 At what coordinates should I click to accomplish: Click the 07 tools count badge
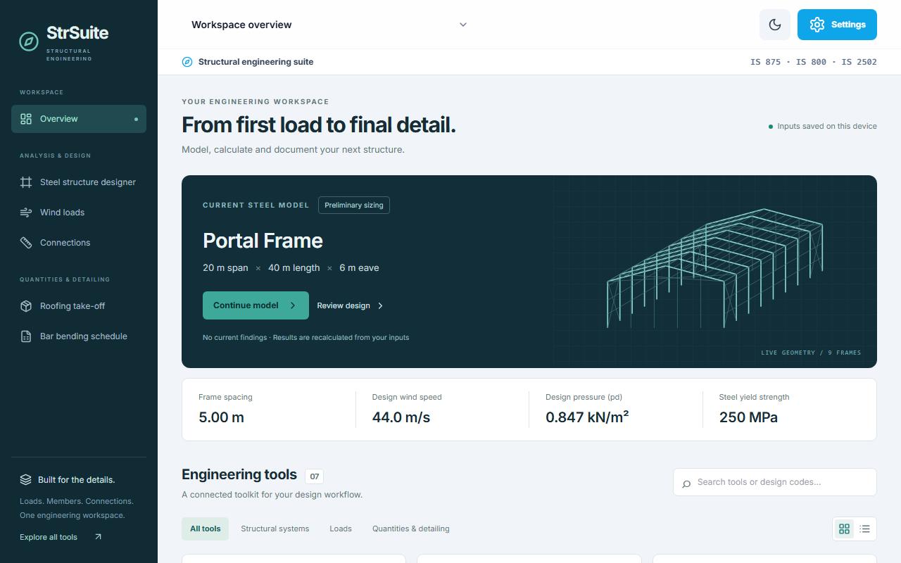point(315,476)
